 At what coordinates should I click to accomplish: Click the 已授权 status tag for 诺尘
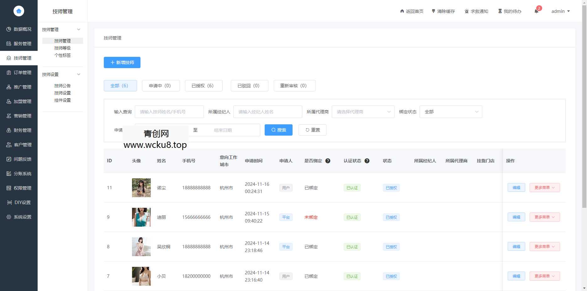pos(391,187)
